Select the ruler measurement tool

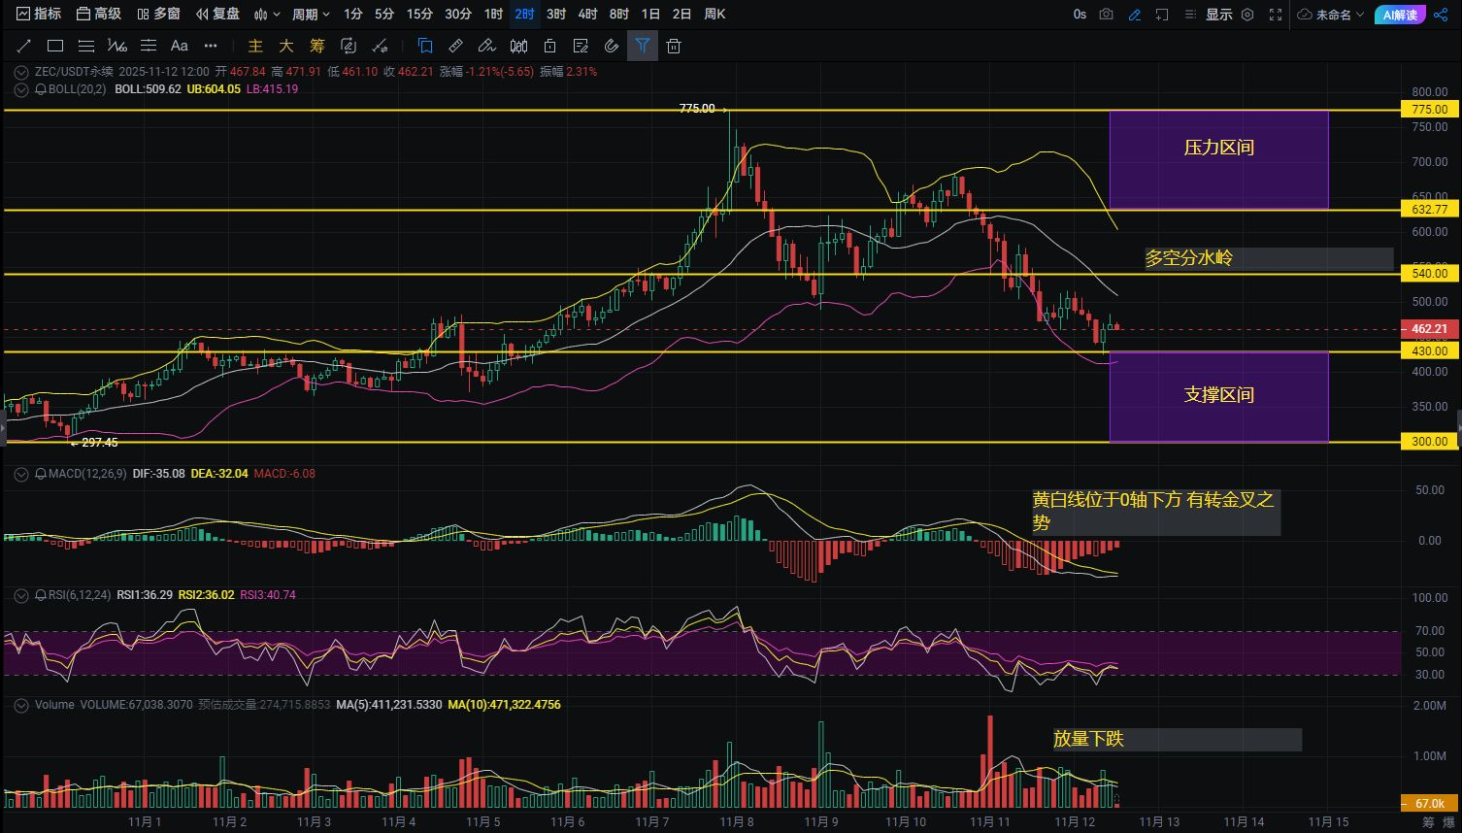click(455, 46)
